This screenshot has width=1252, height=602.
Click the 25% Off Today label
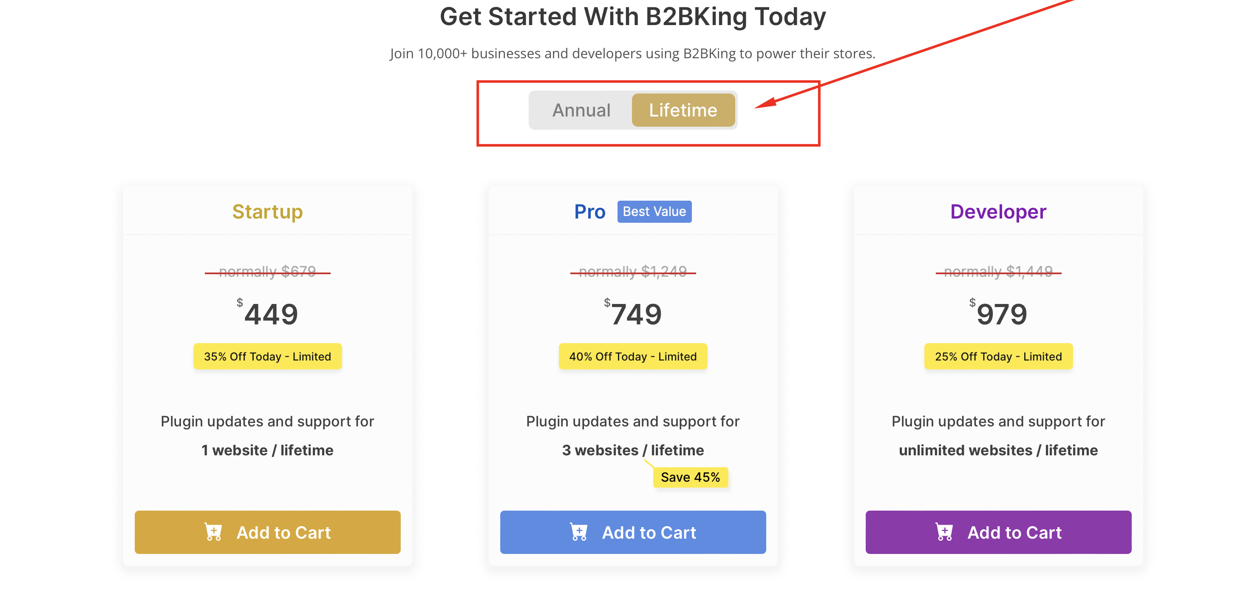[x=998, y=356]
